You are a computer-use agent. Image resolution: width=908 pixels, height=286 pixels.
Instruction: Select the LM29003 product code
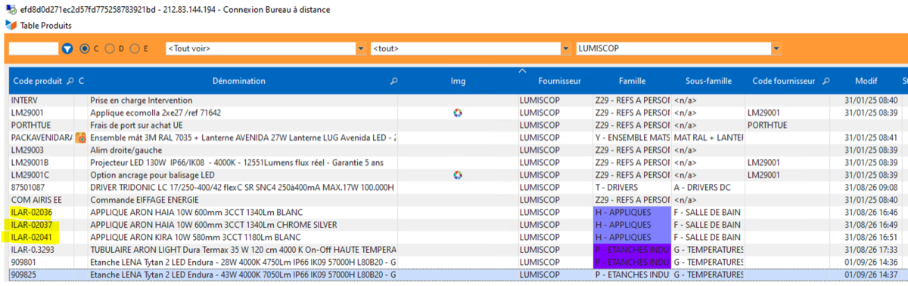click(x=27, y=151)
